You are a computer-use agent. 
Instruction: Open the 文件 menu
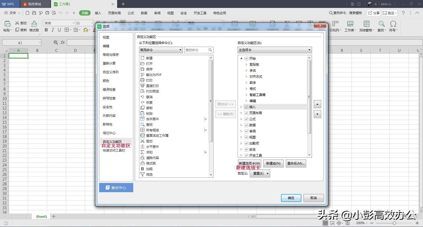point(12,13)
